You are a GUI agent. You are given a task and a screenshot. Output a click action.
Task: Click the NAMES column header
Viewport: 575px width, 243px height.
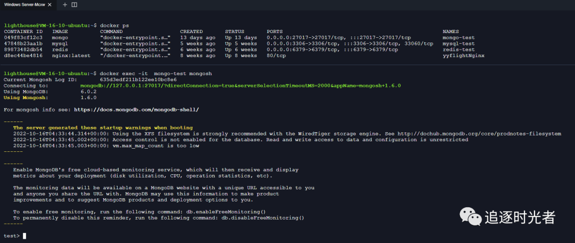451,31
